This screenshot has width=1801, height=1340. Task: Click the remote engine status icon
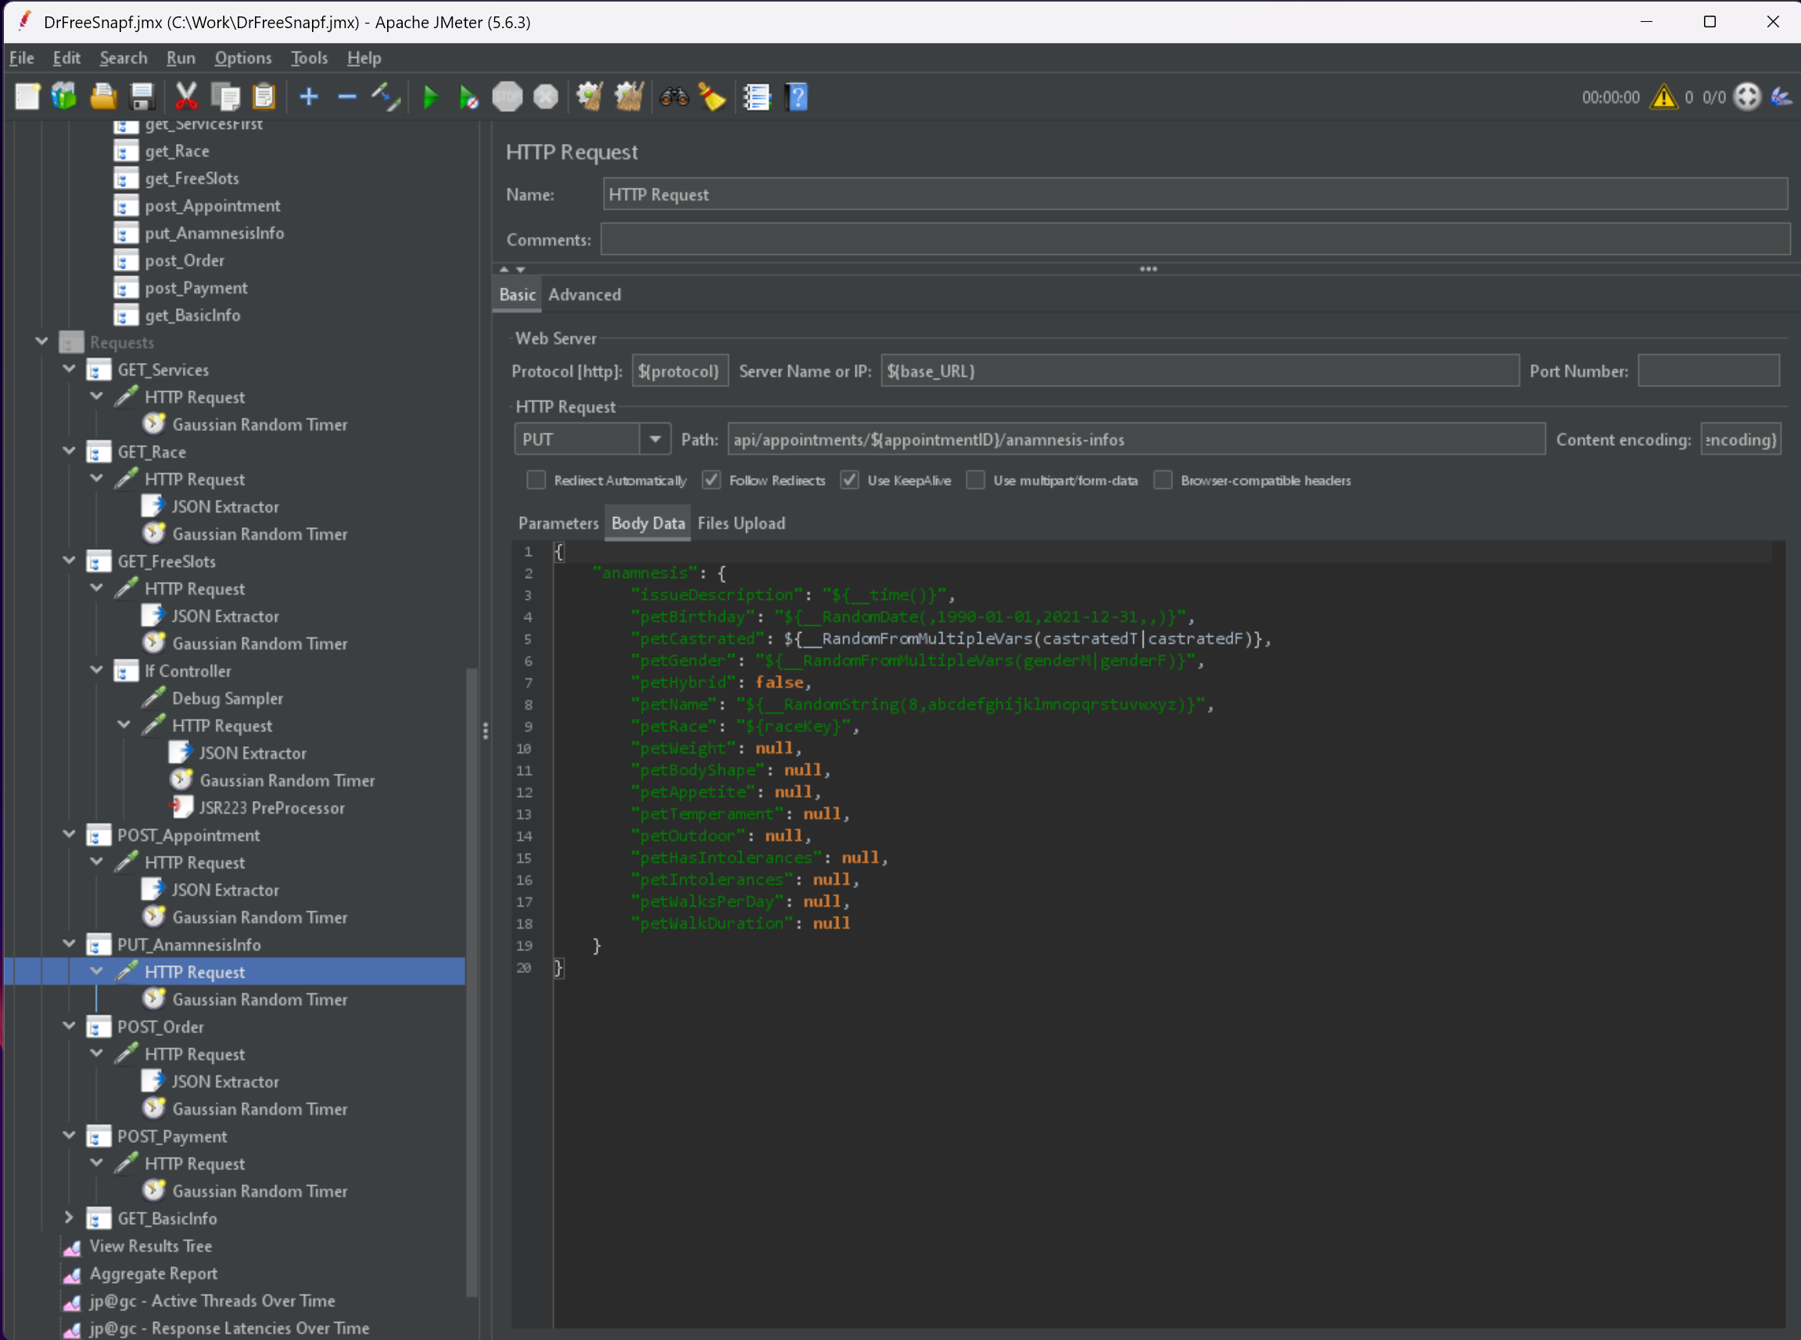pos(1748,96)
